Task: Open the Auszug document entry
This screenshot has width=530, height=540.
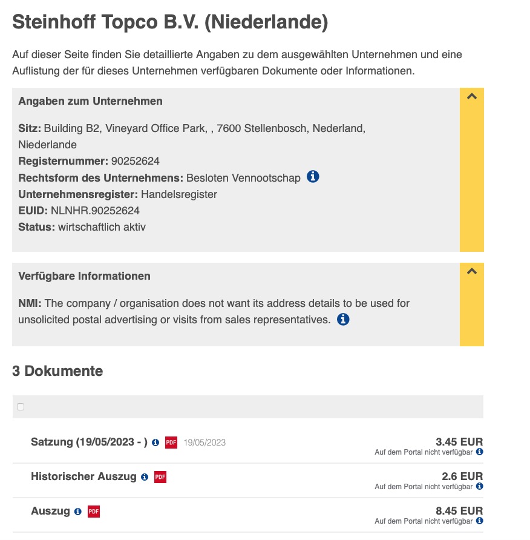Action: point(50,511)
